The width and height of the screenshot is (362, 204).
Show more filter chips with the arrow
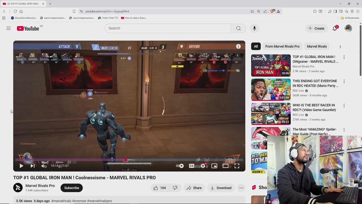pos(340,46)
